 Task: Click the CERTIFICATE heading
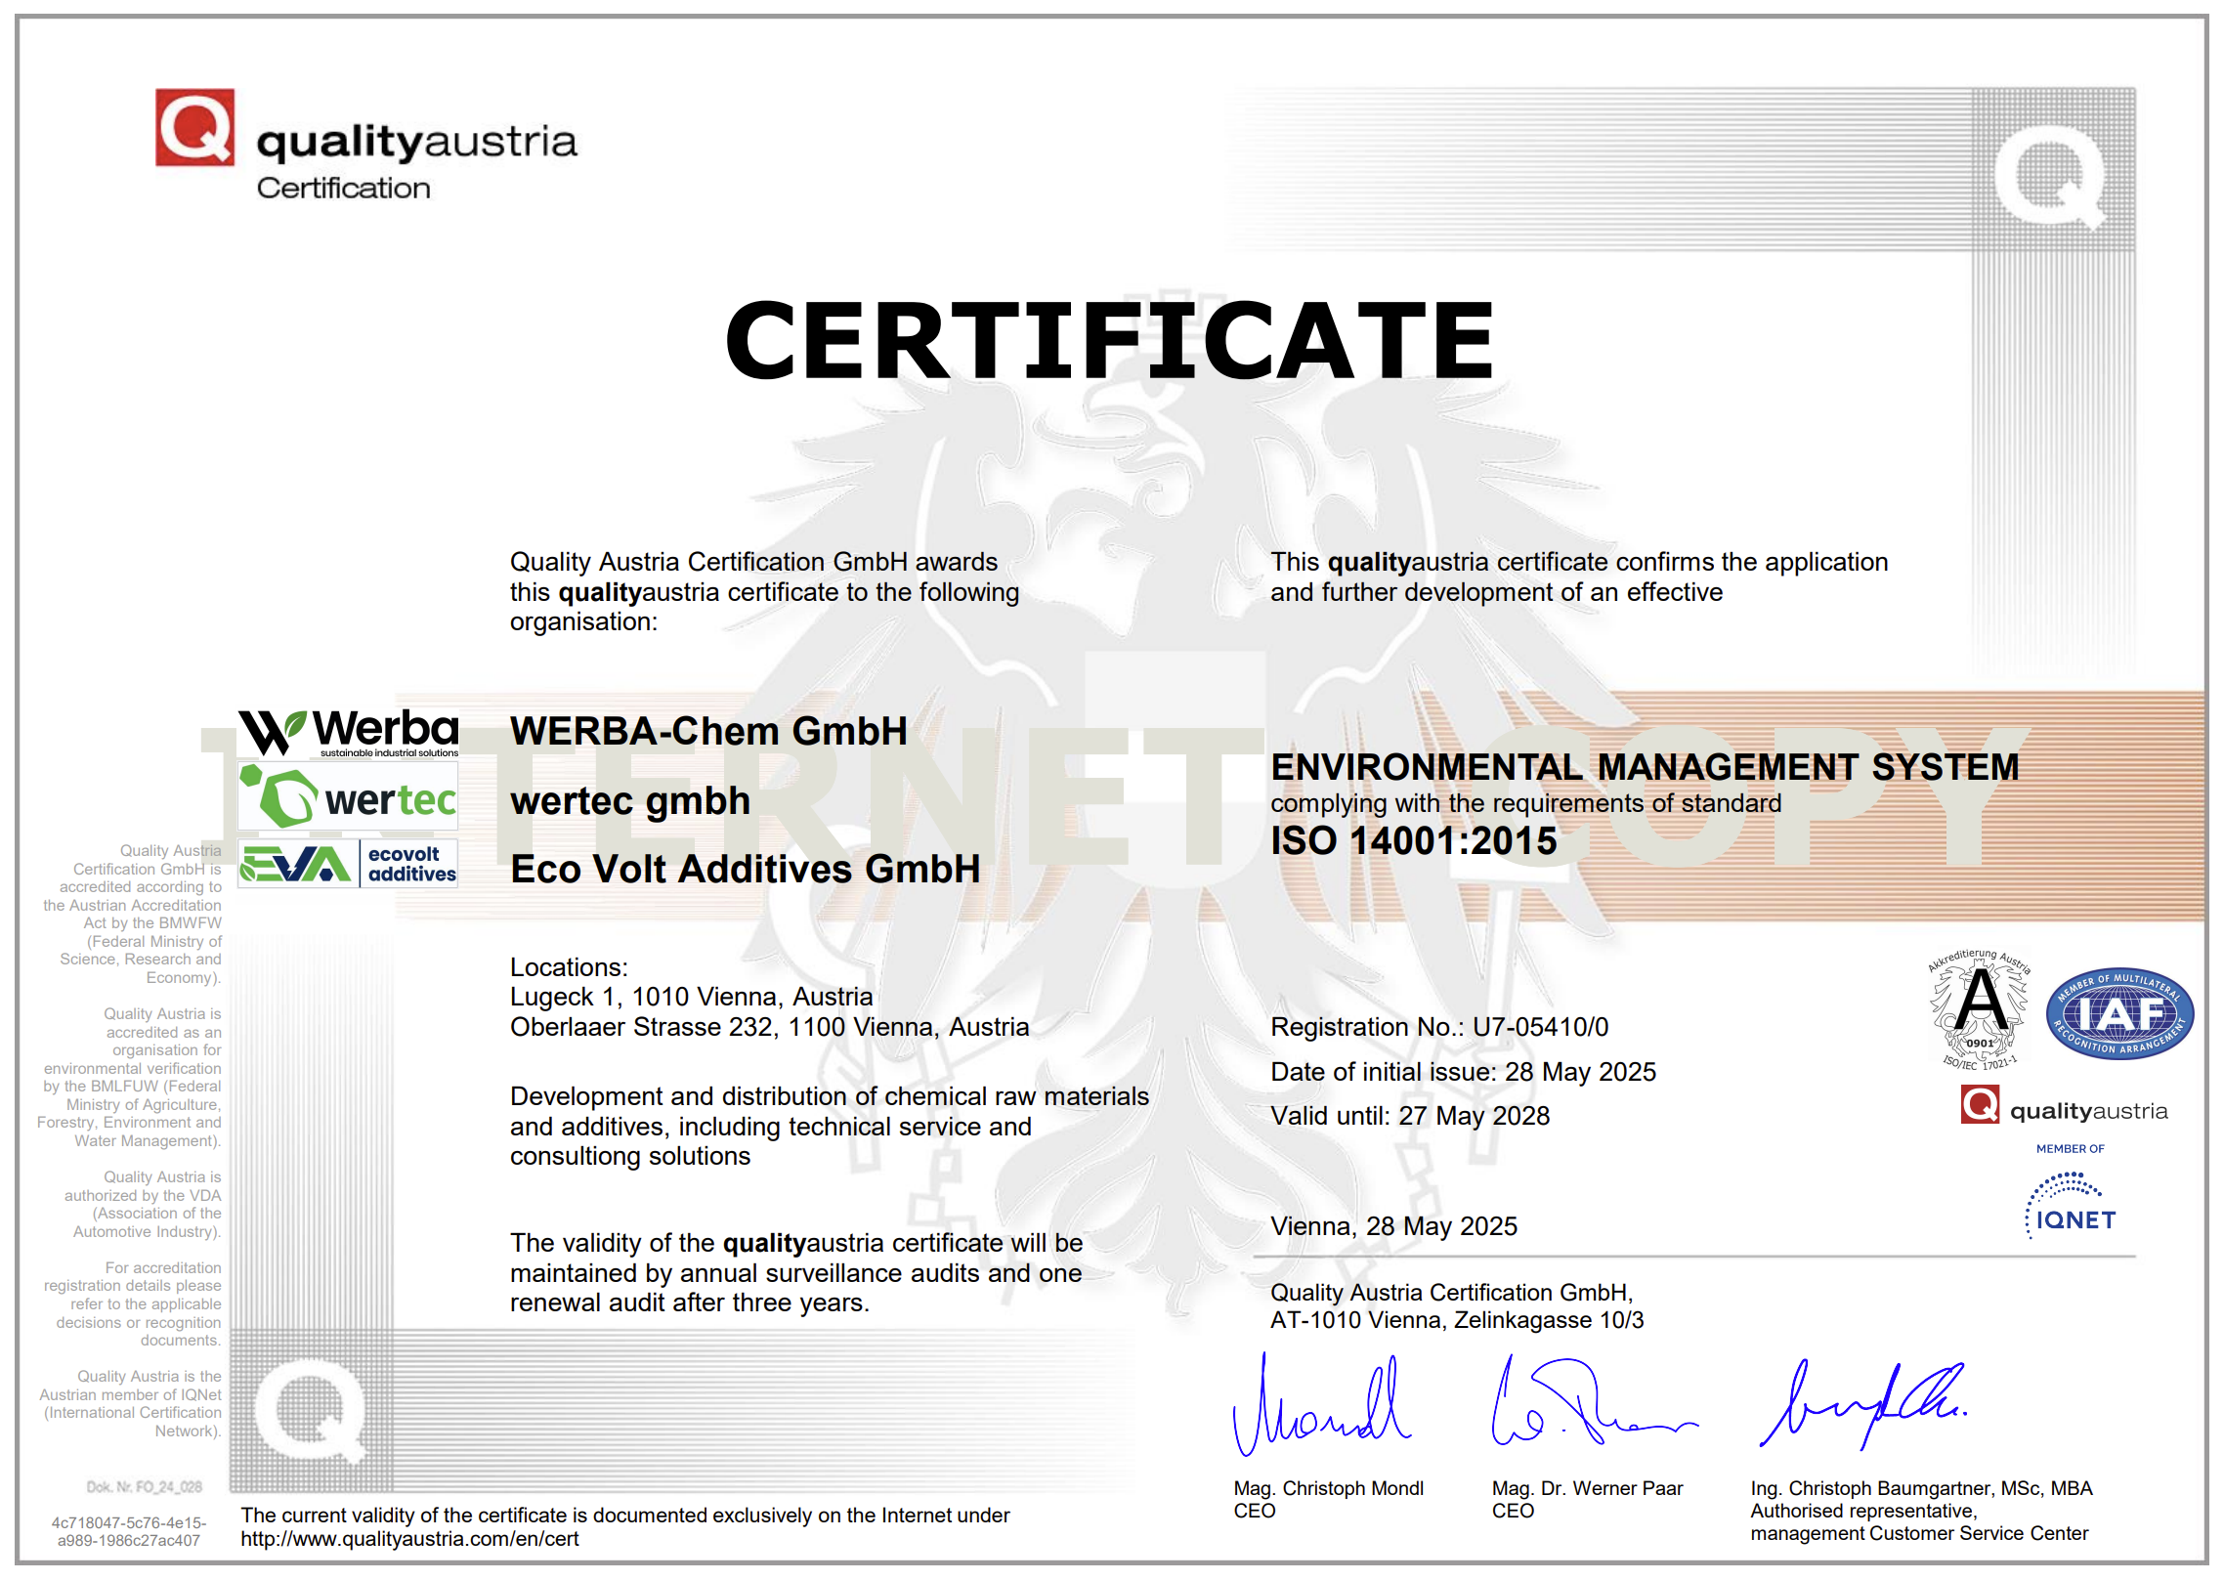pyautogui.click(x=1110, y=340)
